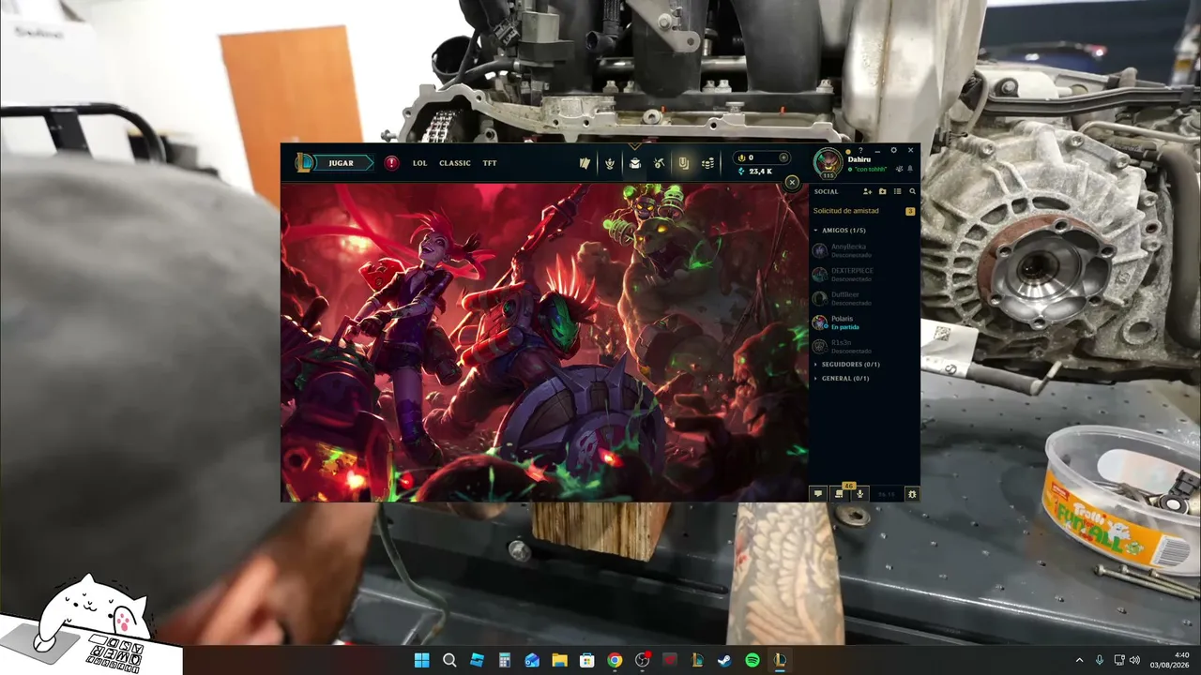Click the new folder icon in Social
1201x675 pixels.
(882, 191)
